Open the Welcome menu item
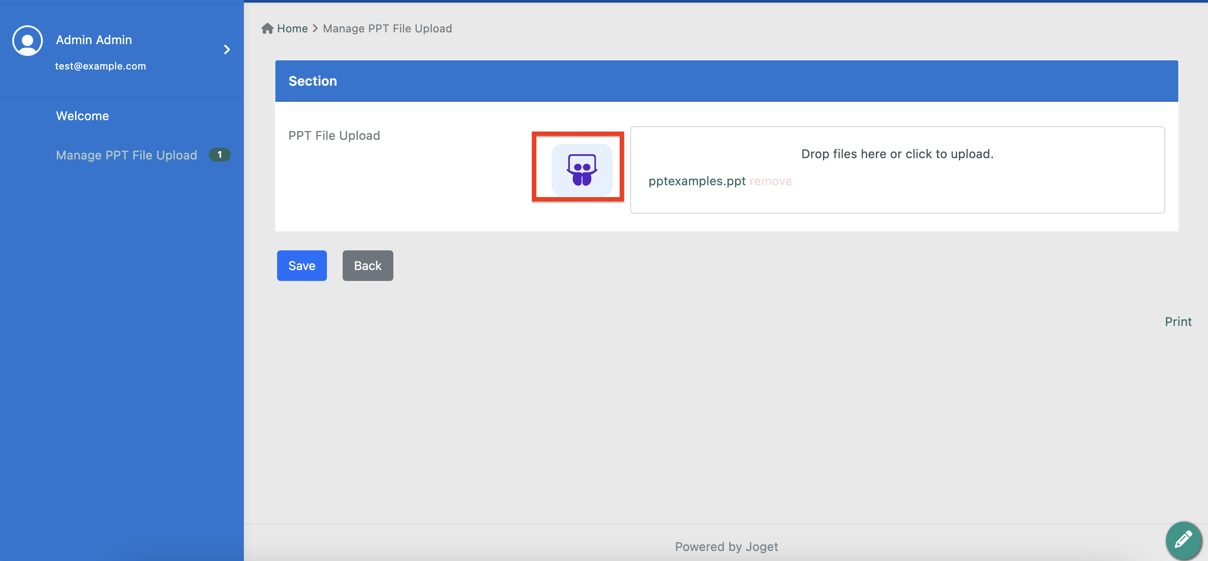 pyautogui.click(x=83, y=116)
